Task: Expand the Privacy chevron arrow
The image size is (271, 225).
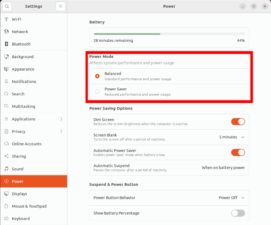Action: (61, 131)
